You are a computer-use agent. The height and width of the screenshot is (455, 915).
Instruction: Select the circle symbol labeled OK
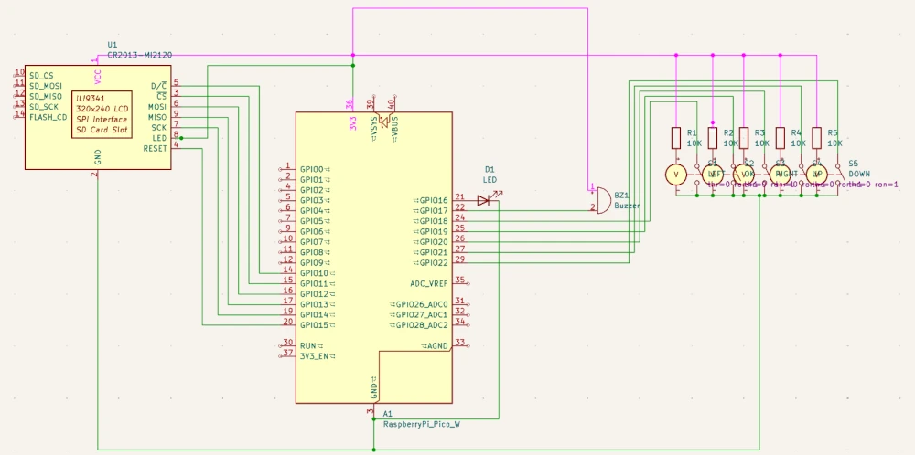tap(743, 174)
